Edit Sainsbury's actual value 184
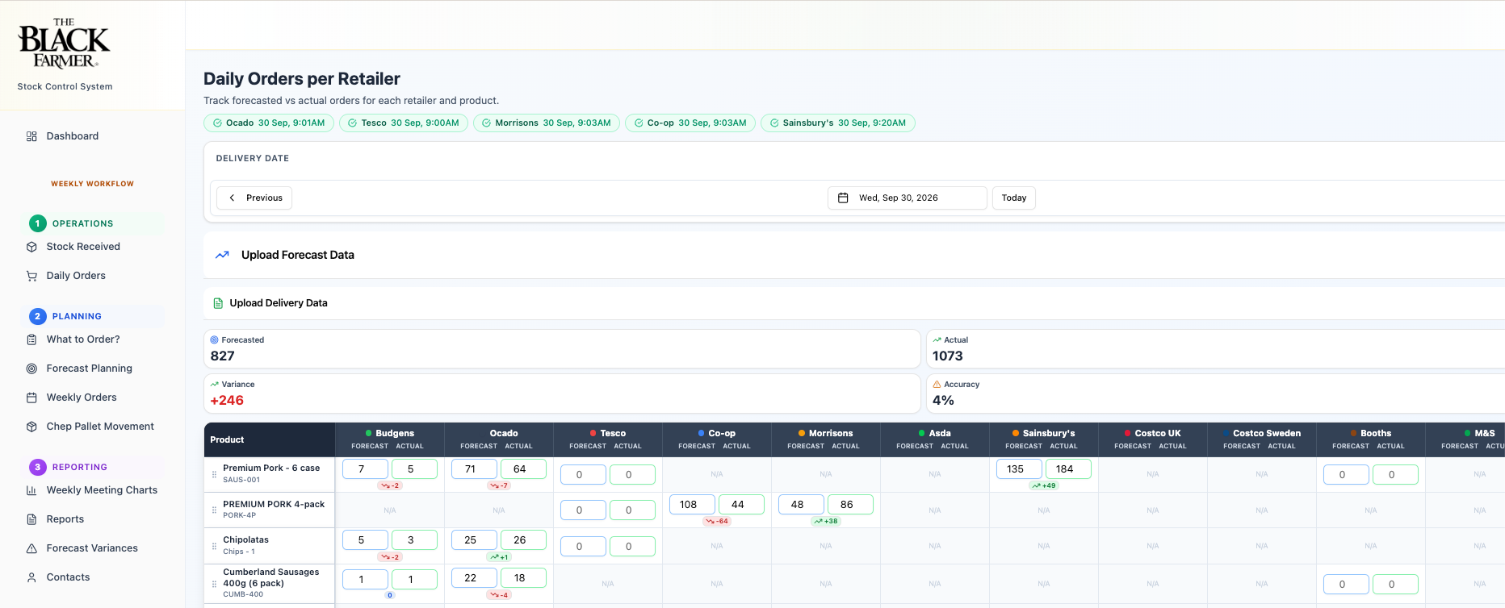 (x=1068, y=469)
